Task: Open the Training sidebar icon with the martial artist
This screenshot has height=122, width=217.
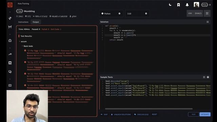Action: click(x=10, y=18)
